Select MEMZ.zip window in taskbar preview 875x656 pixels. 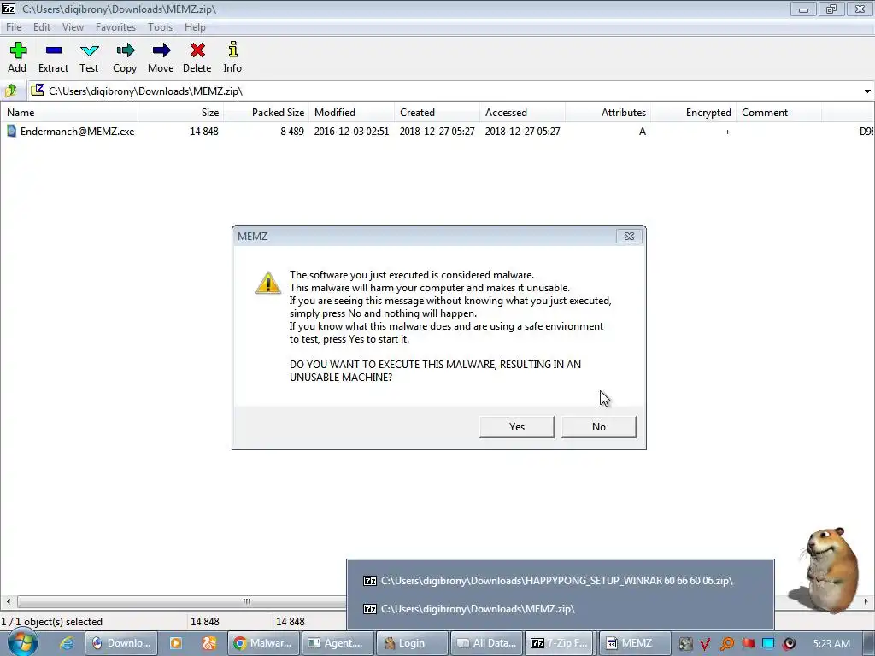click(561, 608)
